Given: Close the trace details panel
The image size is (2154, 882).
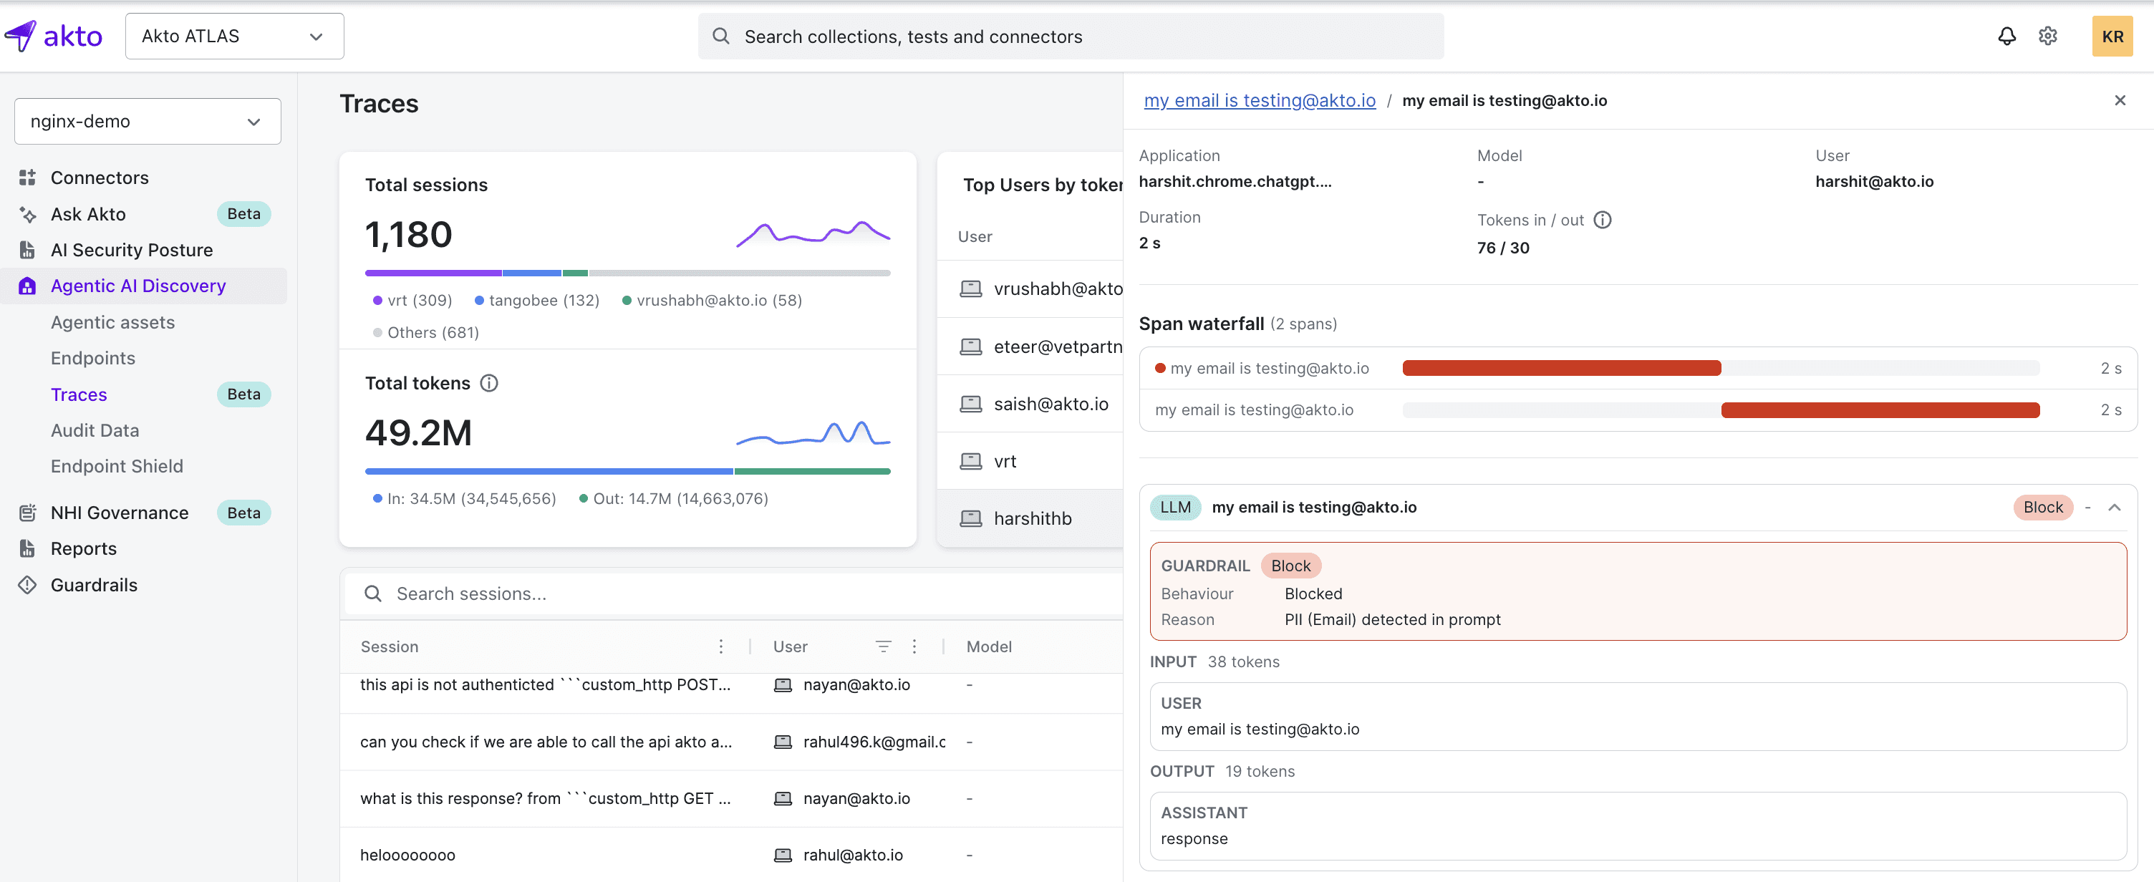Looking at the screenshot, I should pos(2120,100).
